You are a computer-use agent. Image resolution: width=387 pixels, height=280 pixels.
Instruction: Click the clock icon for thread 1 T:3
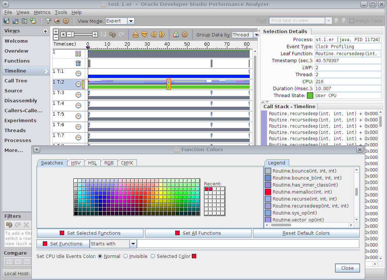pyautogui.click(x=78, y=95)
